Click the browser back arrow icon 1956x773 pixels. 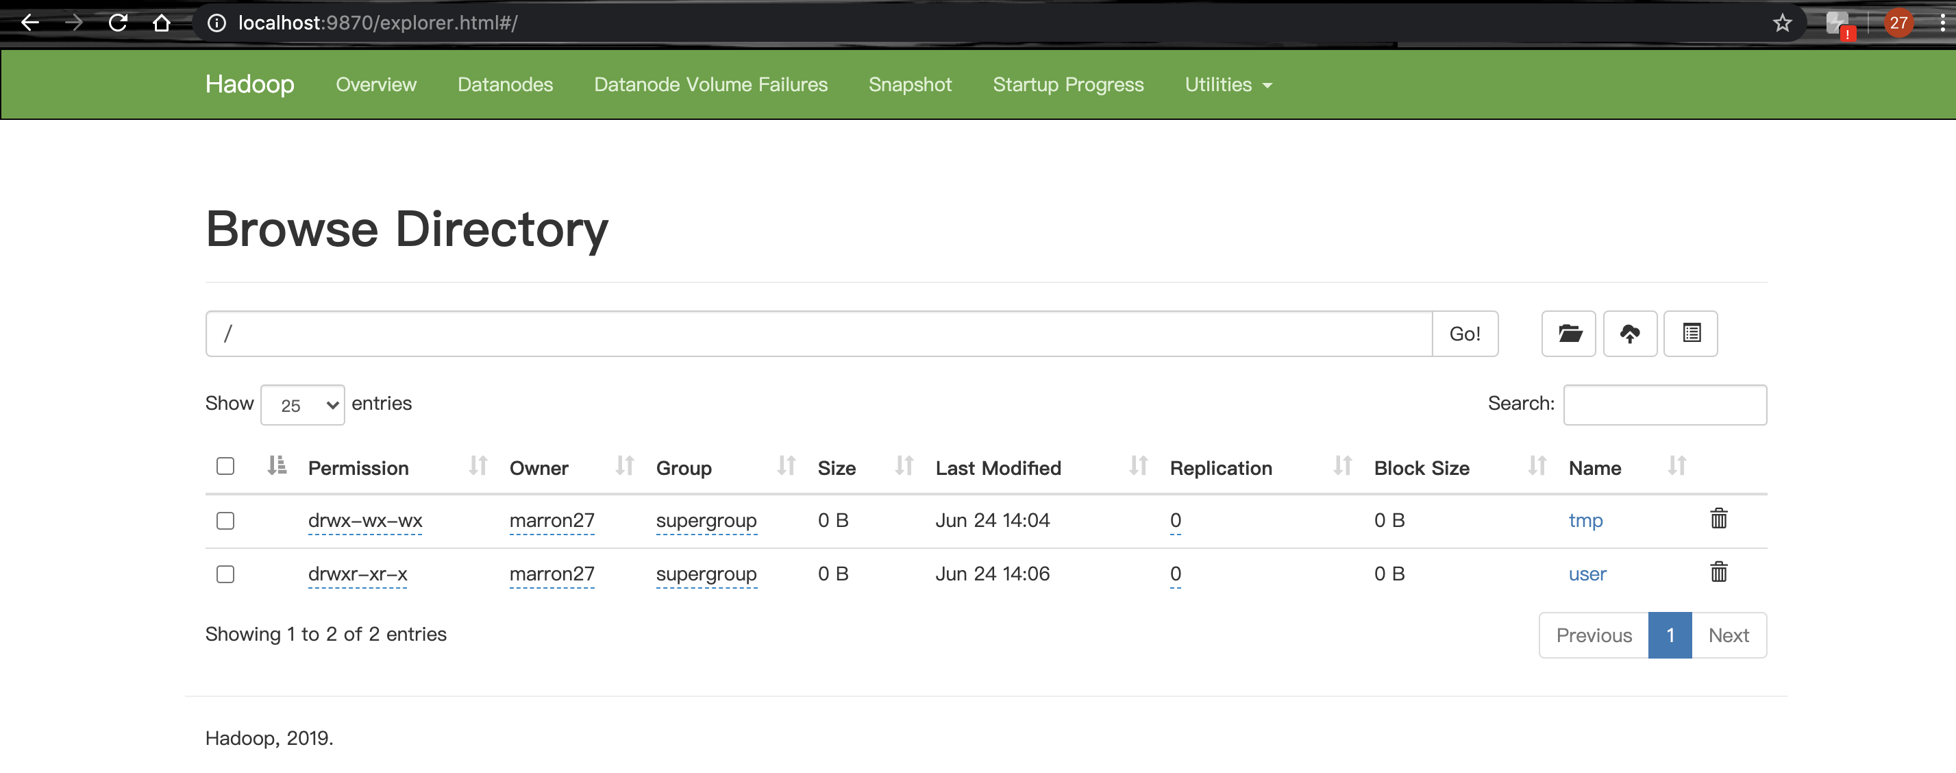pos(29,23)
